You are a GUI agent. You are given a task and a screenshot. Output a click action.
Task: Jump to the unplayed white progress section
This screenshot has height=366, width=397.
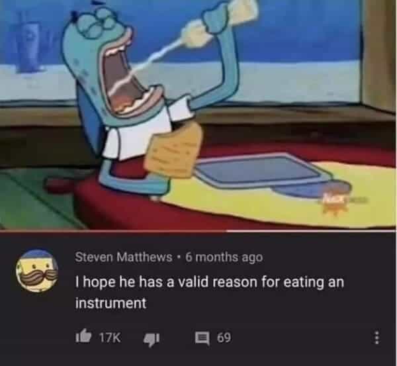pyautogui.click(x=311, y=231)
